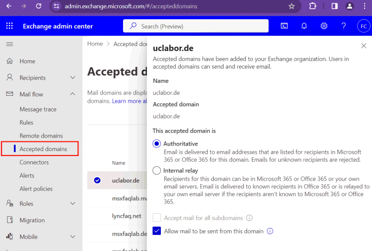372x251 pixels.
Task: Open Alert policies
Action: click(36, 189)
